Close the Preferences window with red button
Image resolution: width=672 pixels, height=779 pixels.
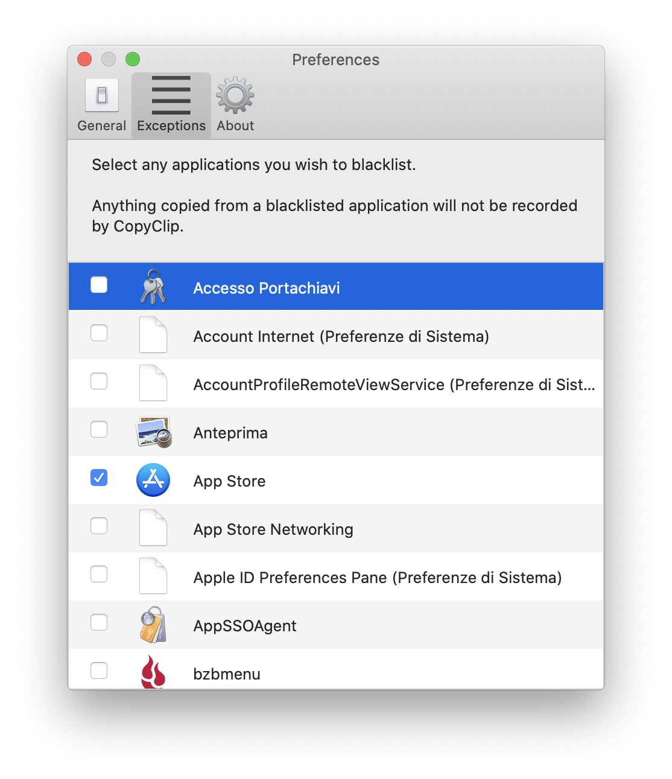[x=84, y=59]
